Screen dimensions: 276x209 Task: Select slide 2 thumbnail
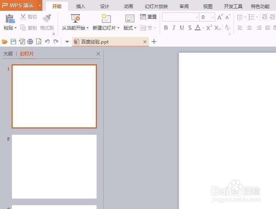click(54, 167)
